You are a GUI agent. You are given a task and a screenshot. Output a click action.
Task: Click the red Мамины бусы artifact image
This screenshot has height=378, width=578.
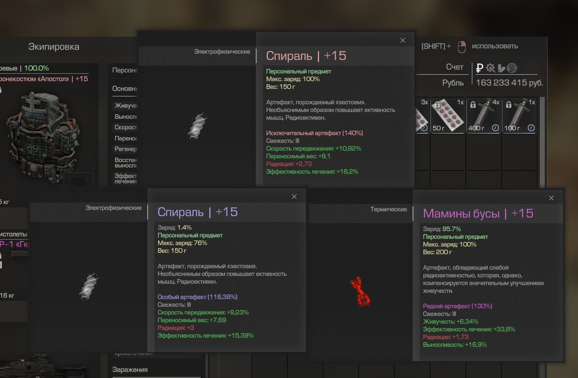(x=360, y=291)
